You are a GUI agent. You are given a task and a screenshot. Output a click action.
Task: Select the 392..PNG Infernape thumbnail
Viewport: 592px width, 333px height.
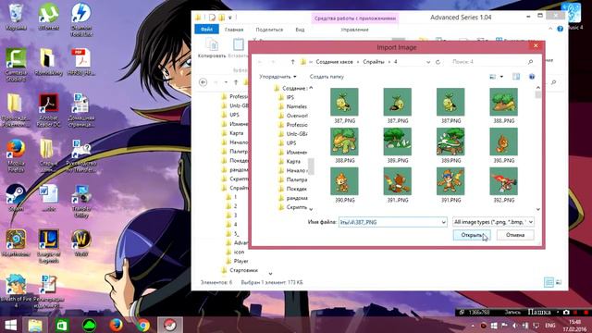pyautogui.click(x=503, y=185)
